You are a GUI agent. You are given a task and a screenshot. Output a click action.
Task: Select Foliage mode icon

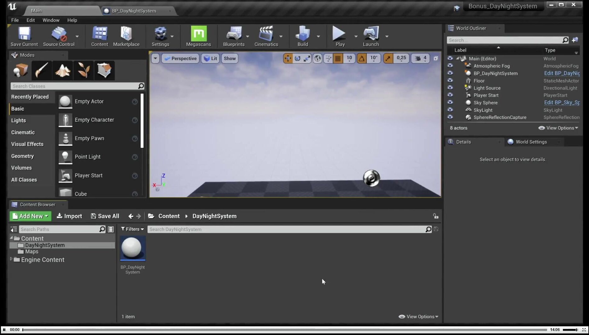(83, 70)
